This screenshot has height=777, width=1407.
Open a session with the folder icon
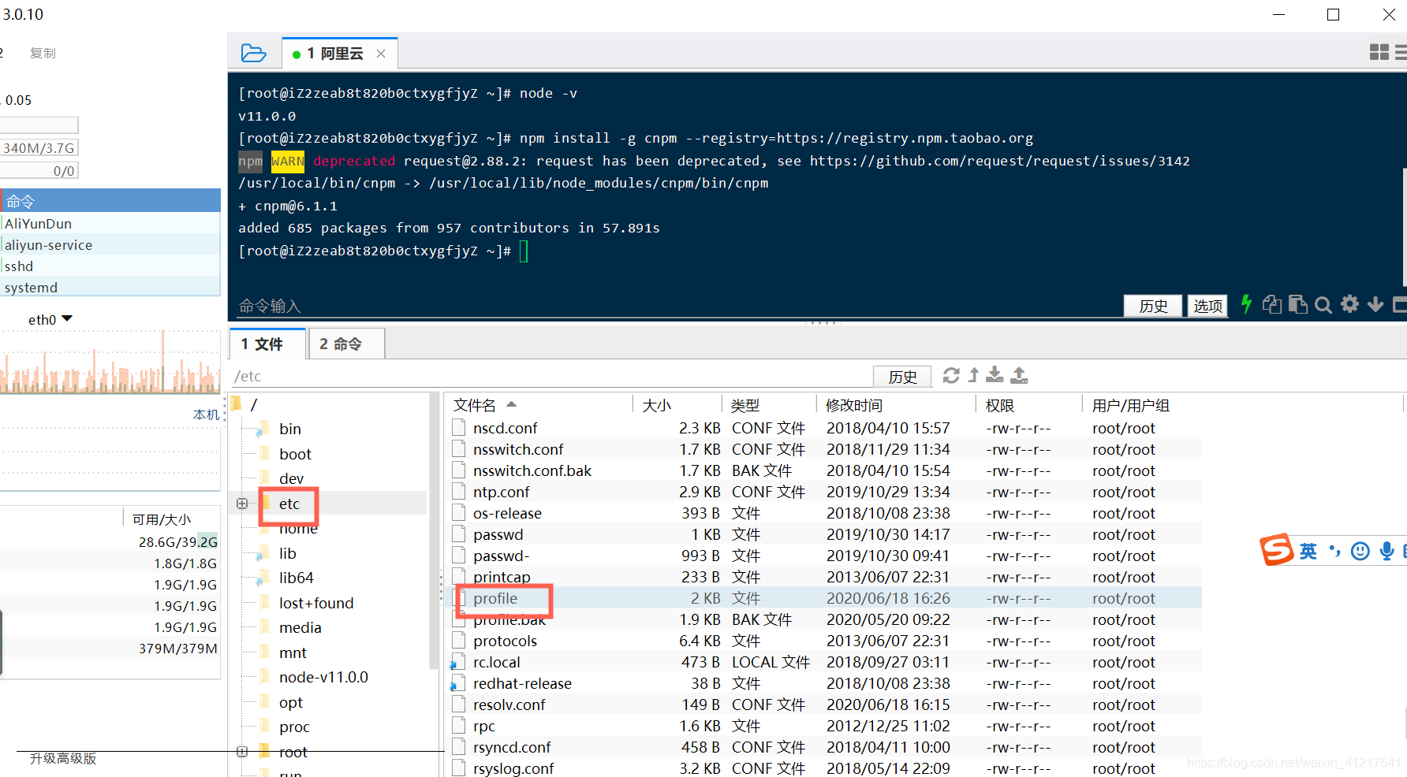pyautogui.click(x=254, y=52)
